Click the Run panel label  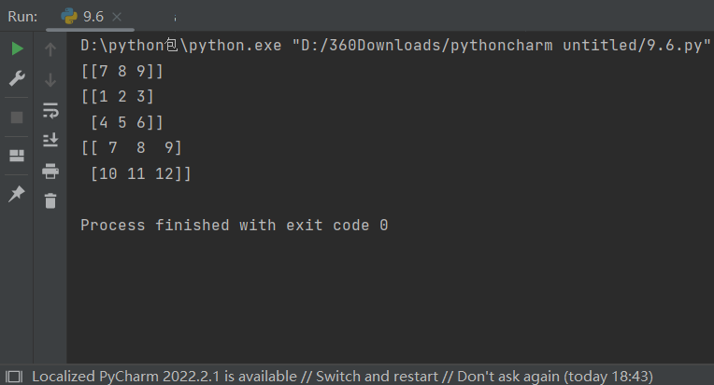pyautogui.click(x=22, y=17)
